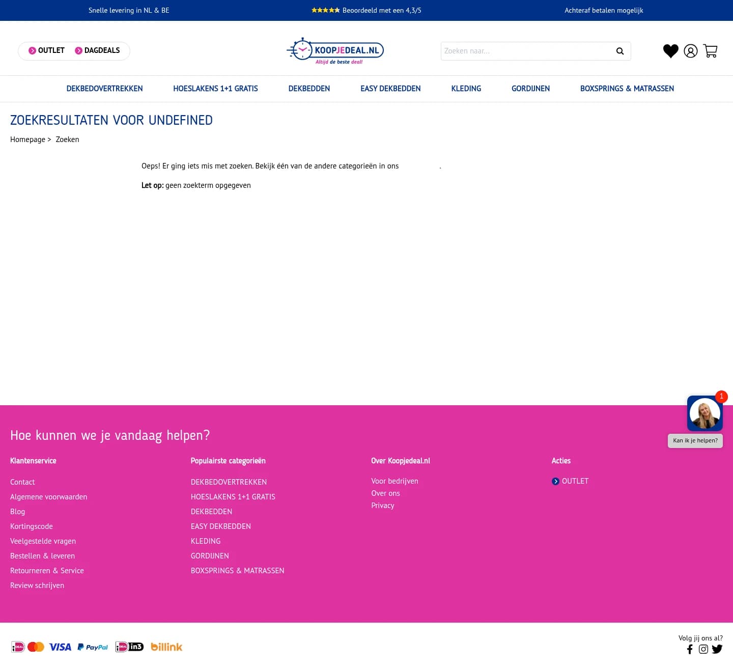Click the Koopjedeal.nl logo
Image resolution: width=733 pixels, height=671 pixels.
point(335,50)
